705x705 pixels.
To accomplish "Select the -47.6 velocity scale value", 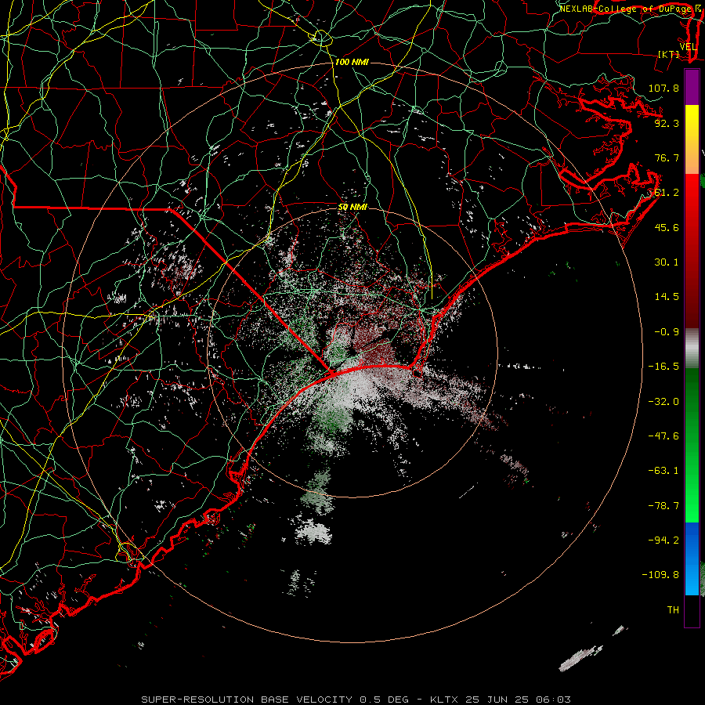I will tap(663, 436).
